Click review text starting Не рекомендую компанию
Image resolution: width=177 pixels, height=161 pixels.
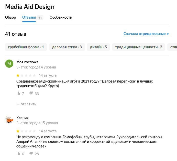click(x=89, y=142)
